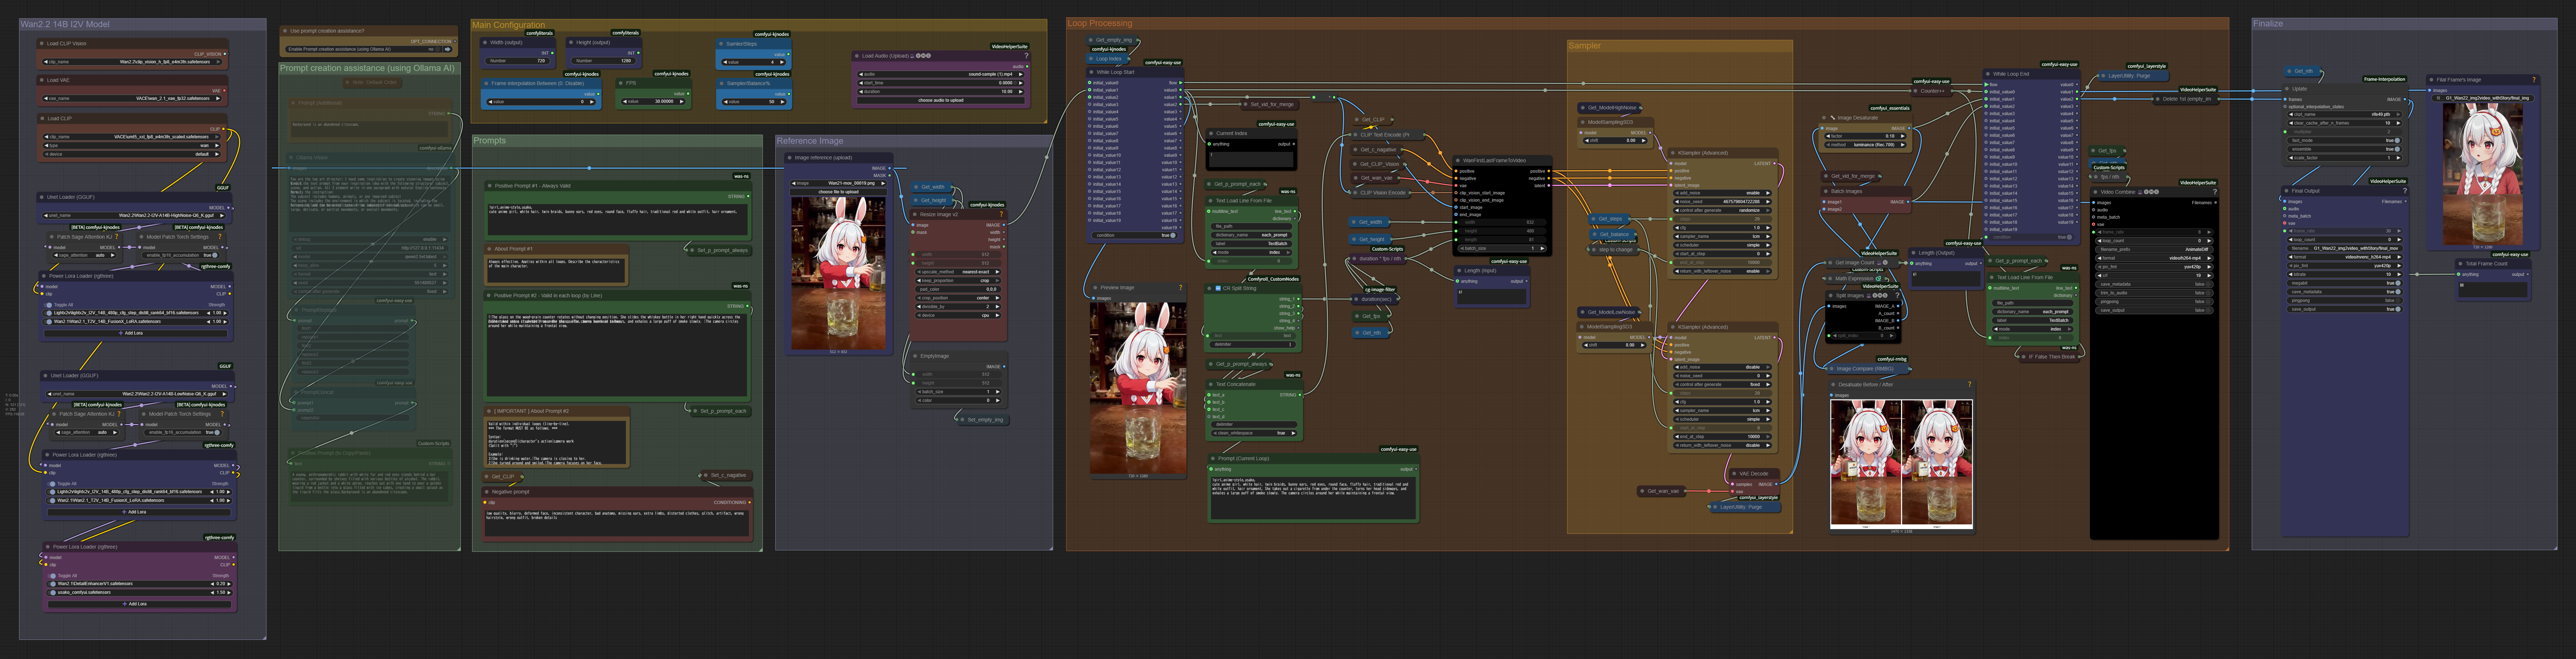This screenshot has height=659, width=2576.
Task: Click help icon on Load Audio node
Action: (x=1026, y=56)
